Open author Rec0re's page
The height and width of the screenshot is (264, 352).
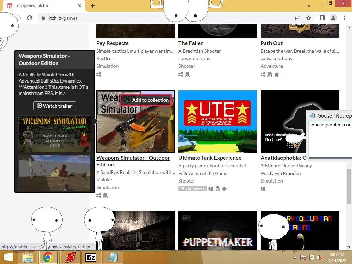104,58
